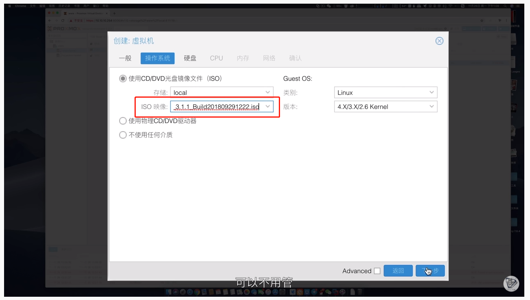530x300 pixels.
Task: Open Telegram from the dock
Action: (314, 292)
